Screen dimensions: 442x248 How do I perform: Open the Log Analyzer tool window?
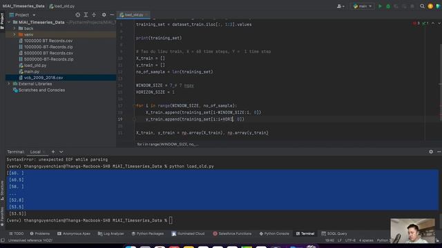point(110,234)
